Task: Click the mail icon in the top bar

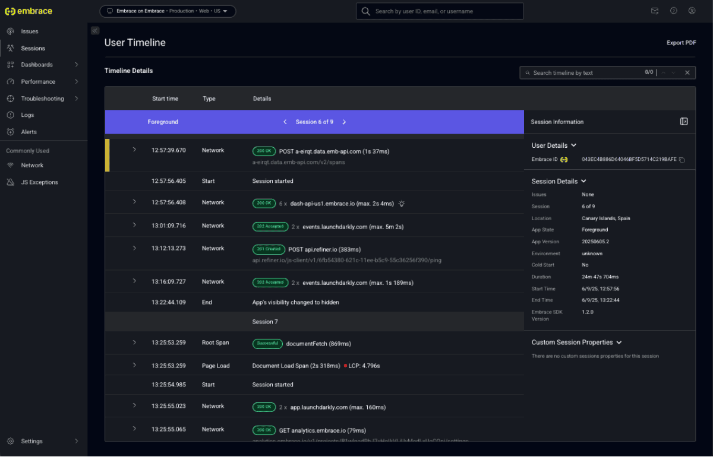Action: 655,11
